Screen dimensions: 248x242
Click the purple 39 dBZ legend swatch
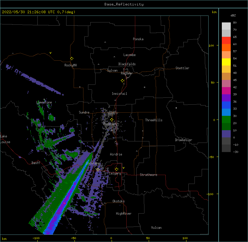[226, 98]
